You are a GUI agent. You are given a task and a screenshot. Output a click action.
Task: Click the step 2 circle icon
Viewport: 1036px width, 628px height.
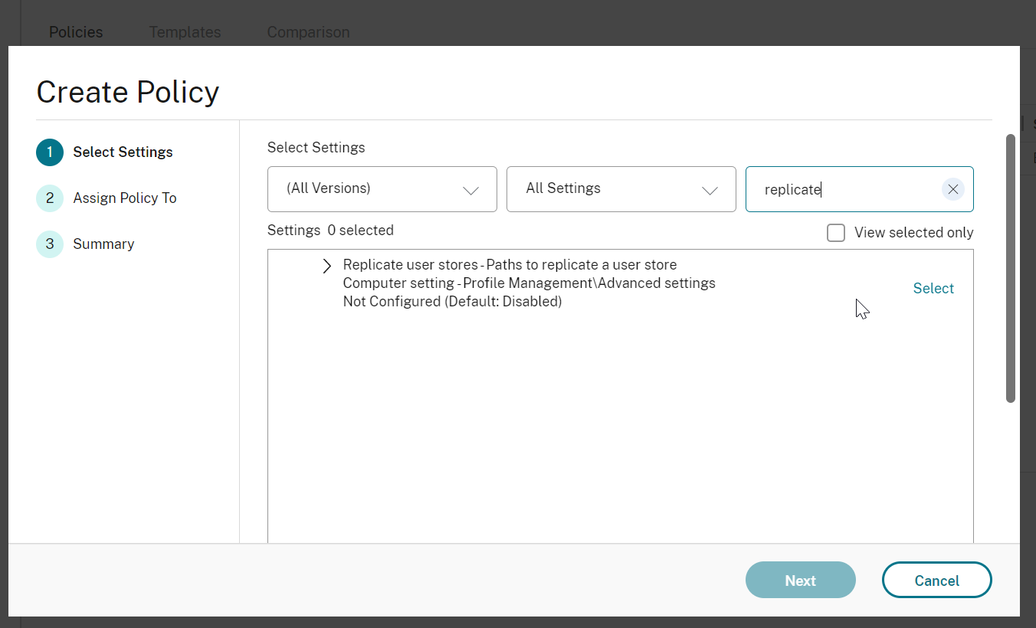50,198
